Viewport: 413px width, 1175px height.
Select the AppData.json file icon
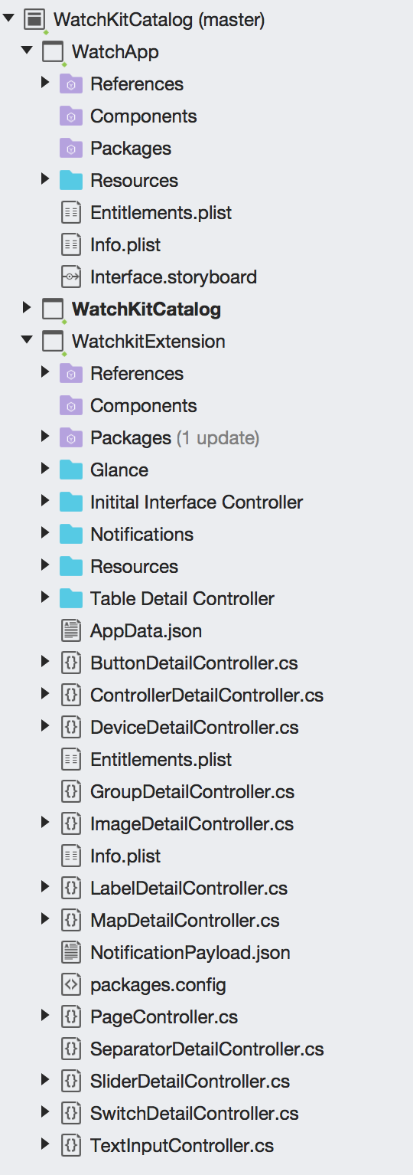pyautogui.click(x=70, y=630)
